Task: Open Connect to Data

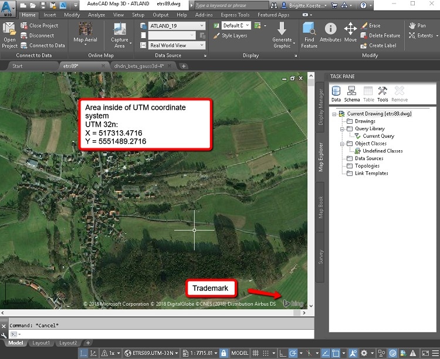Action: pyautogui.click(x=43, y=46)
